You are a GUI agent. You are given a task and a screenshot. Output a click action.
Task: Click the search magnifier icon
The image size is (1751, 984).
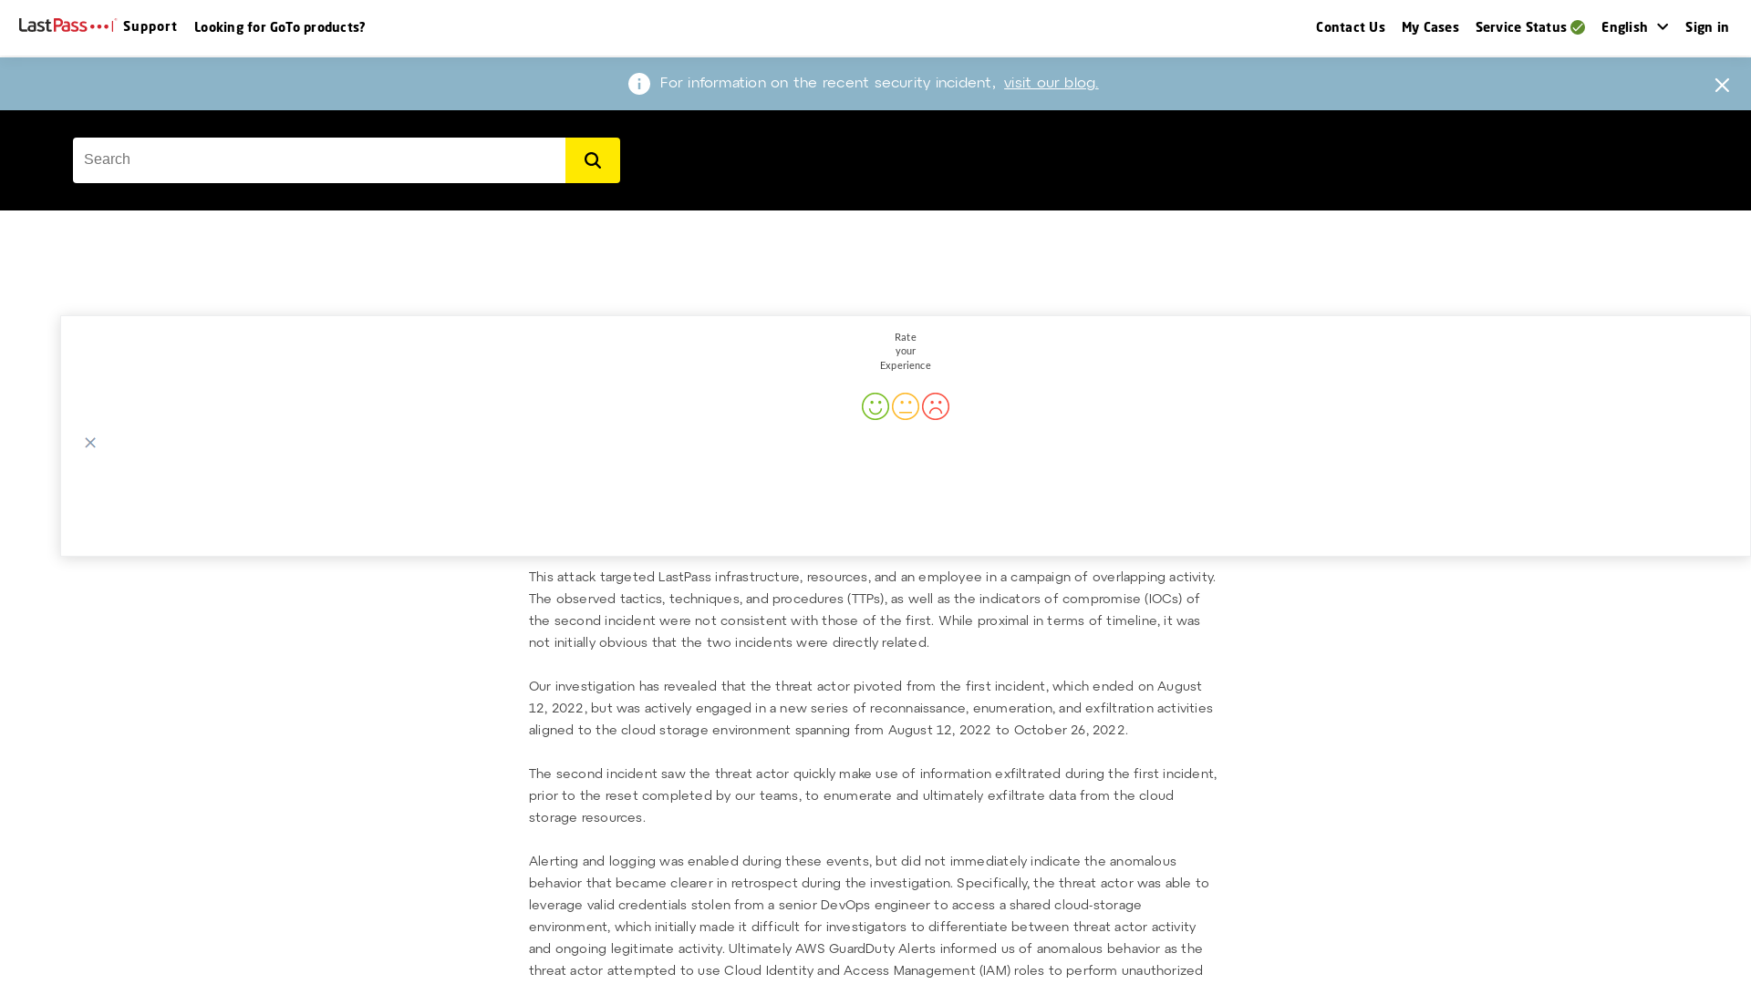(592, 159)
